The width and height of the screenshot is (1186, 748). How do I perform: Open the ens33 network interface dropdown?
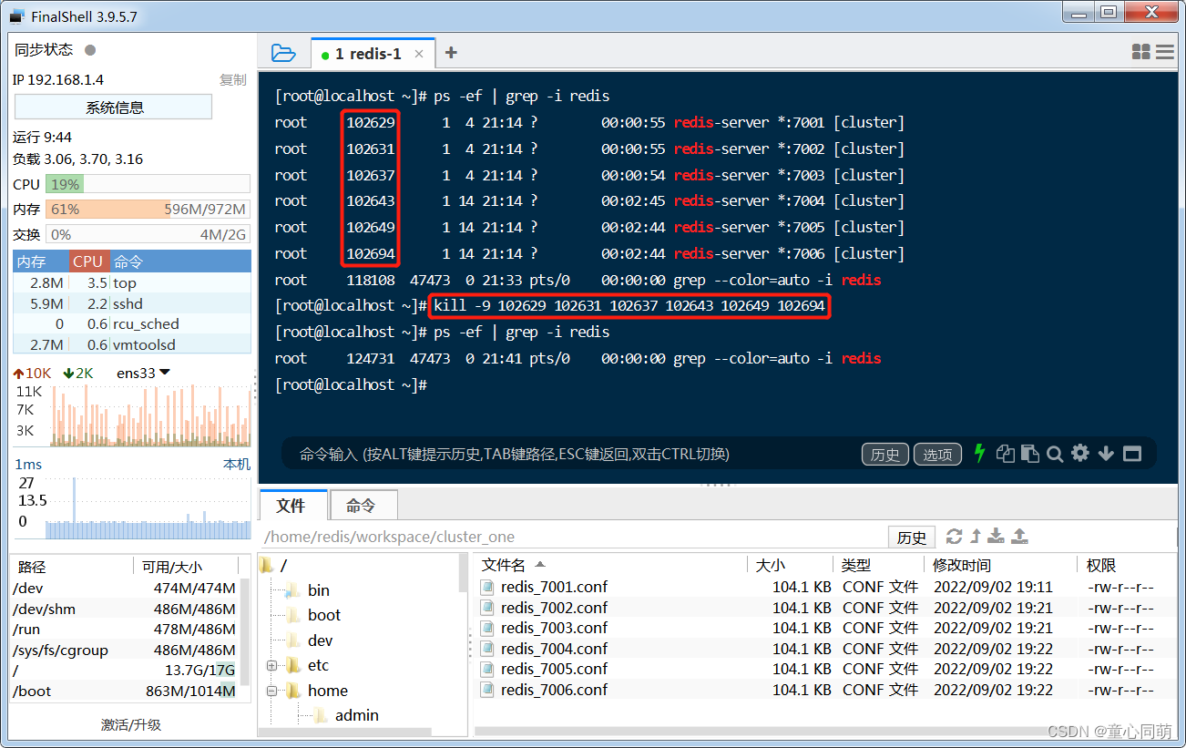click(x=143, y=373)
